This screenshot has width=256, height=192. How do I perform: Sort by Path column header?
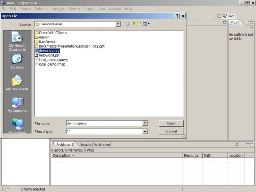click(215, 156)
